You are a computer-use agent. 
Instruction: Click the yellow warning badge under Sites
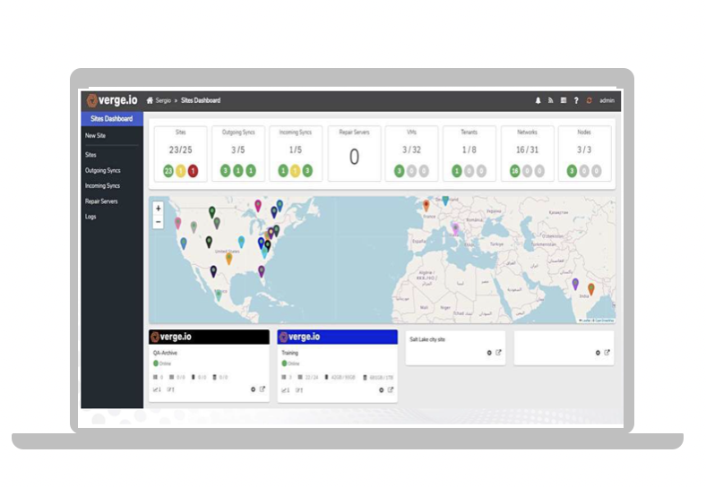(181, 171)
